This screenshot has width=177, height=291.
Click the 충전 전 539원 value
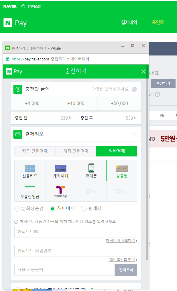pyautogui.click(x=66, y=118)
